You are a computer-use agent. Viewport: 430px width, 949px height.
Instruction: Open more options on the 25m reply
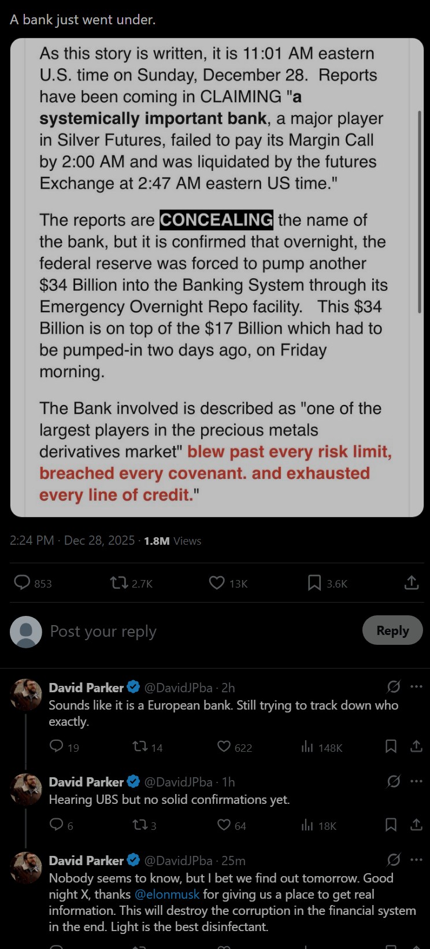tap(416, 860)
